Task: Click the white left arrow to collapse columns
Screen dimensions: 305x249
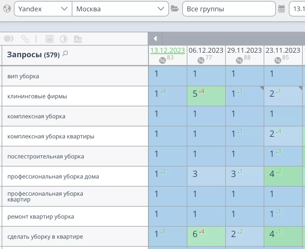Action: [155, 39]
